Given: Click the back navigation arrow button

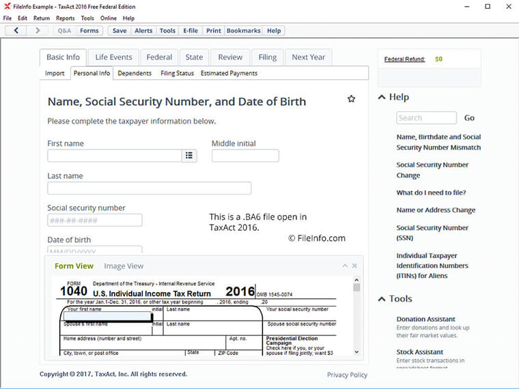Looking at the screenshot, I should click(16, 31).
